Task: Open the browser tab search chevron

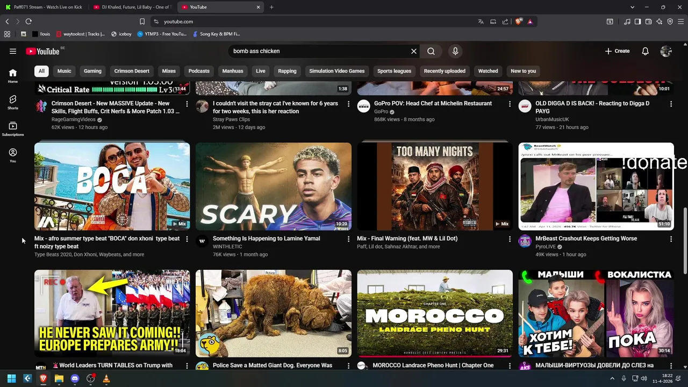Action: click(x=632, y=7)
